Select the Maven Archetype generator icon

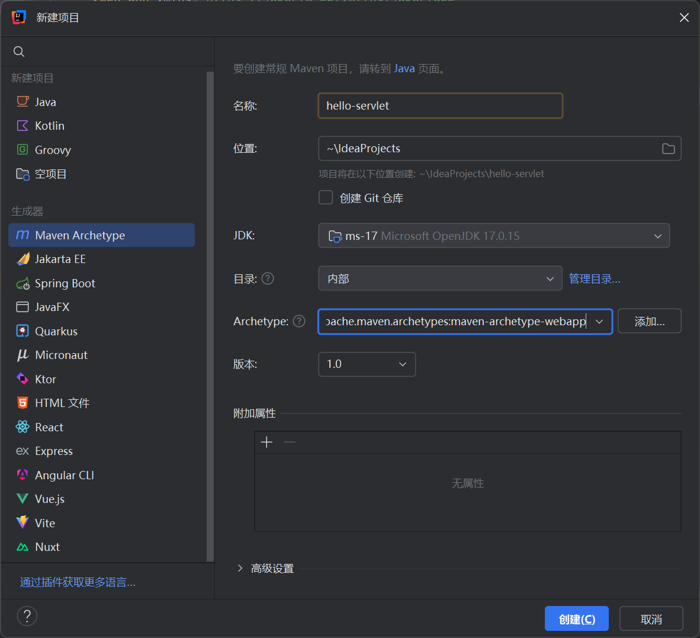tap(23, 235)
